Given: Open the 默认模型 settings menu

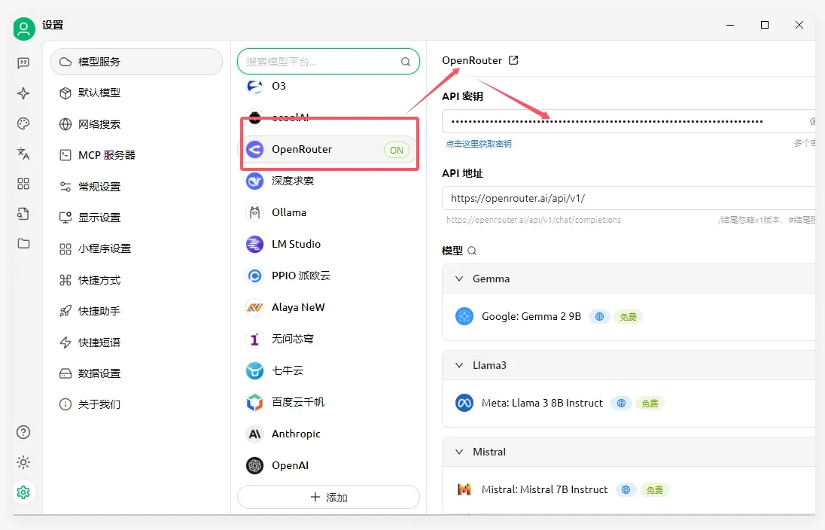Looking at the screenshot, I should [x=99, y=93].
